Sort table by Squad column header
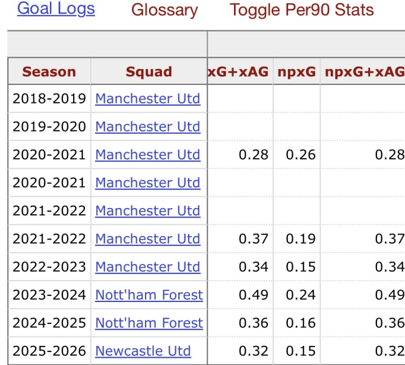Screen dimensions: 405x365 coord(148,71)
